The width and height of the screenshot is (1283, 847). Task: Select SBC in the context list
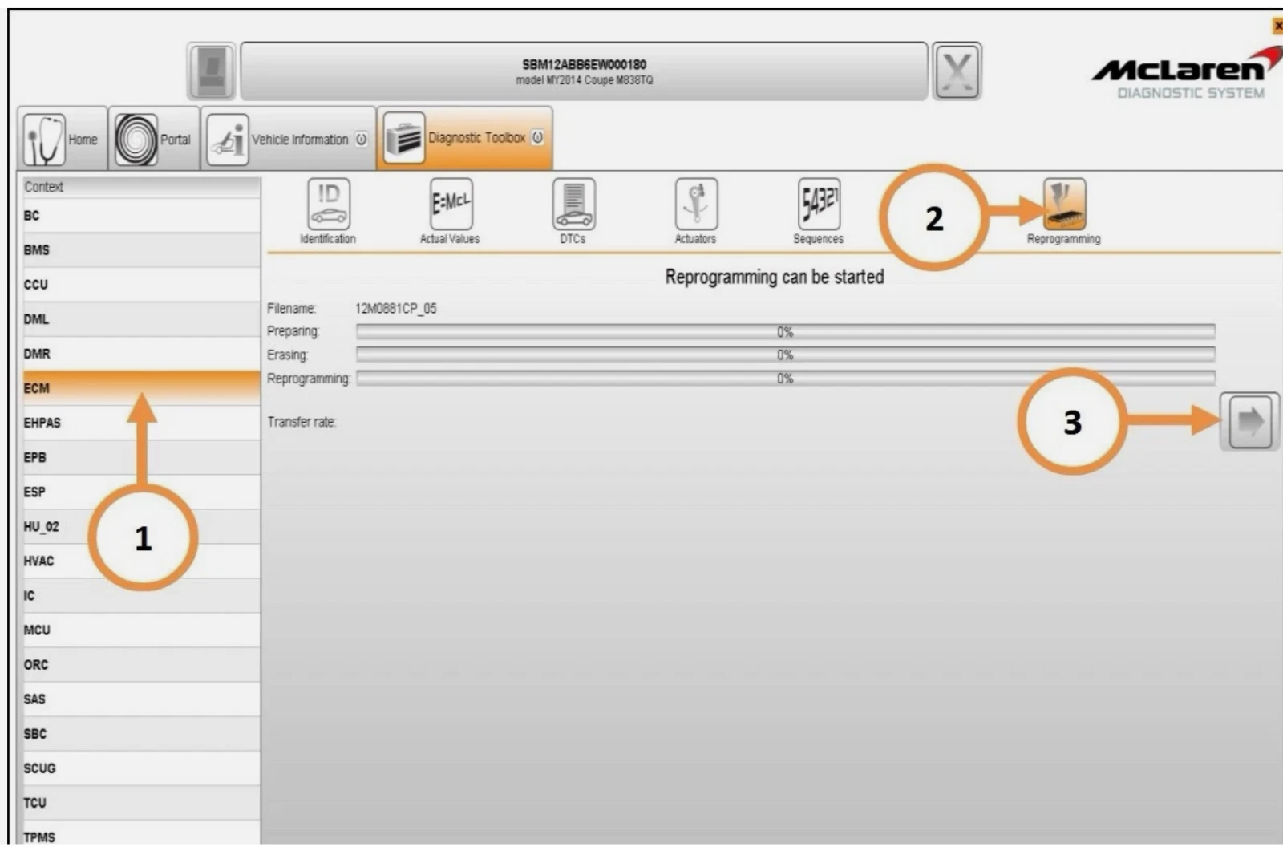[141, 733]
